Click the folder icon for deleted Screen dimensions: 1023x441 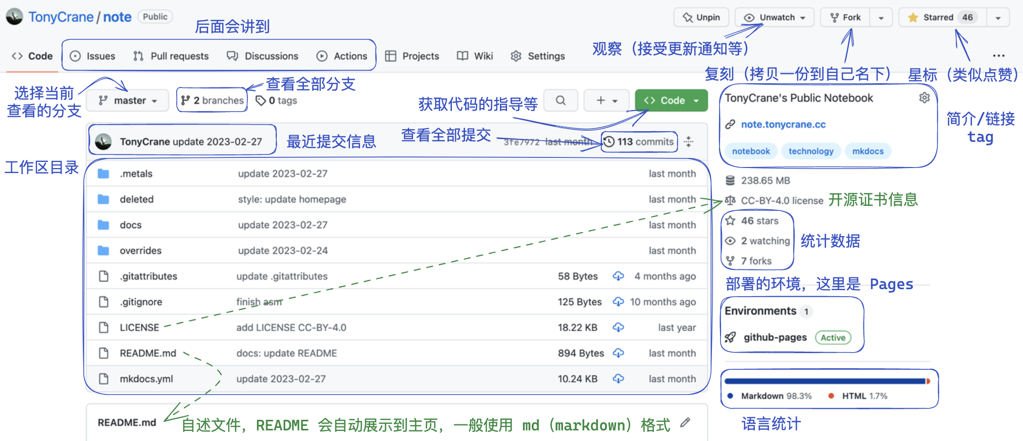[x=104, y=199]
